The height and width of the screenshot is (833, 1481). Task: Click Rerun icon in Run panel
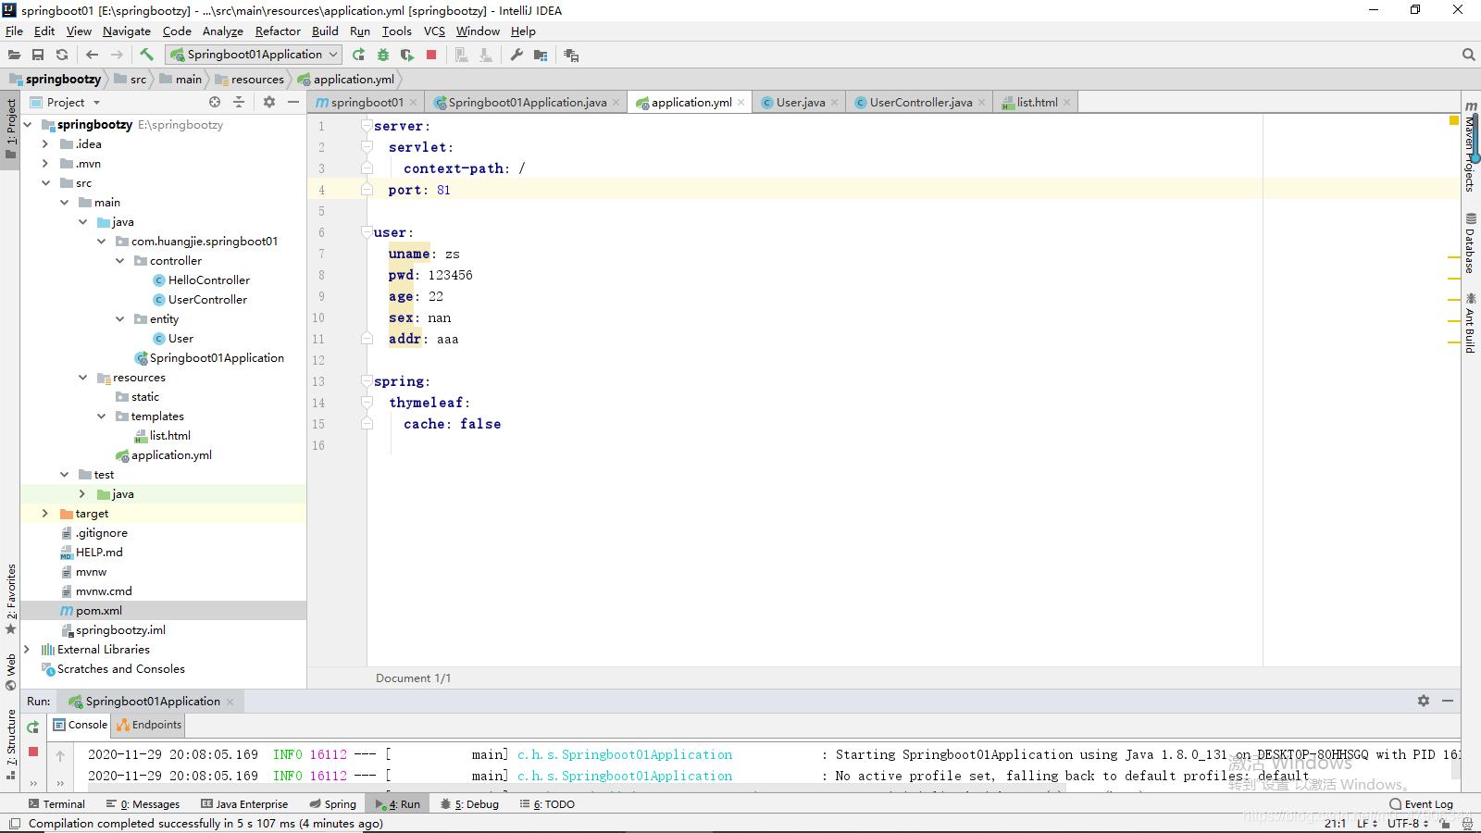coord(33,727)
